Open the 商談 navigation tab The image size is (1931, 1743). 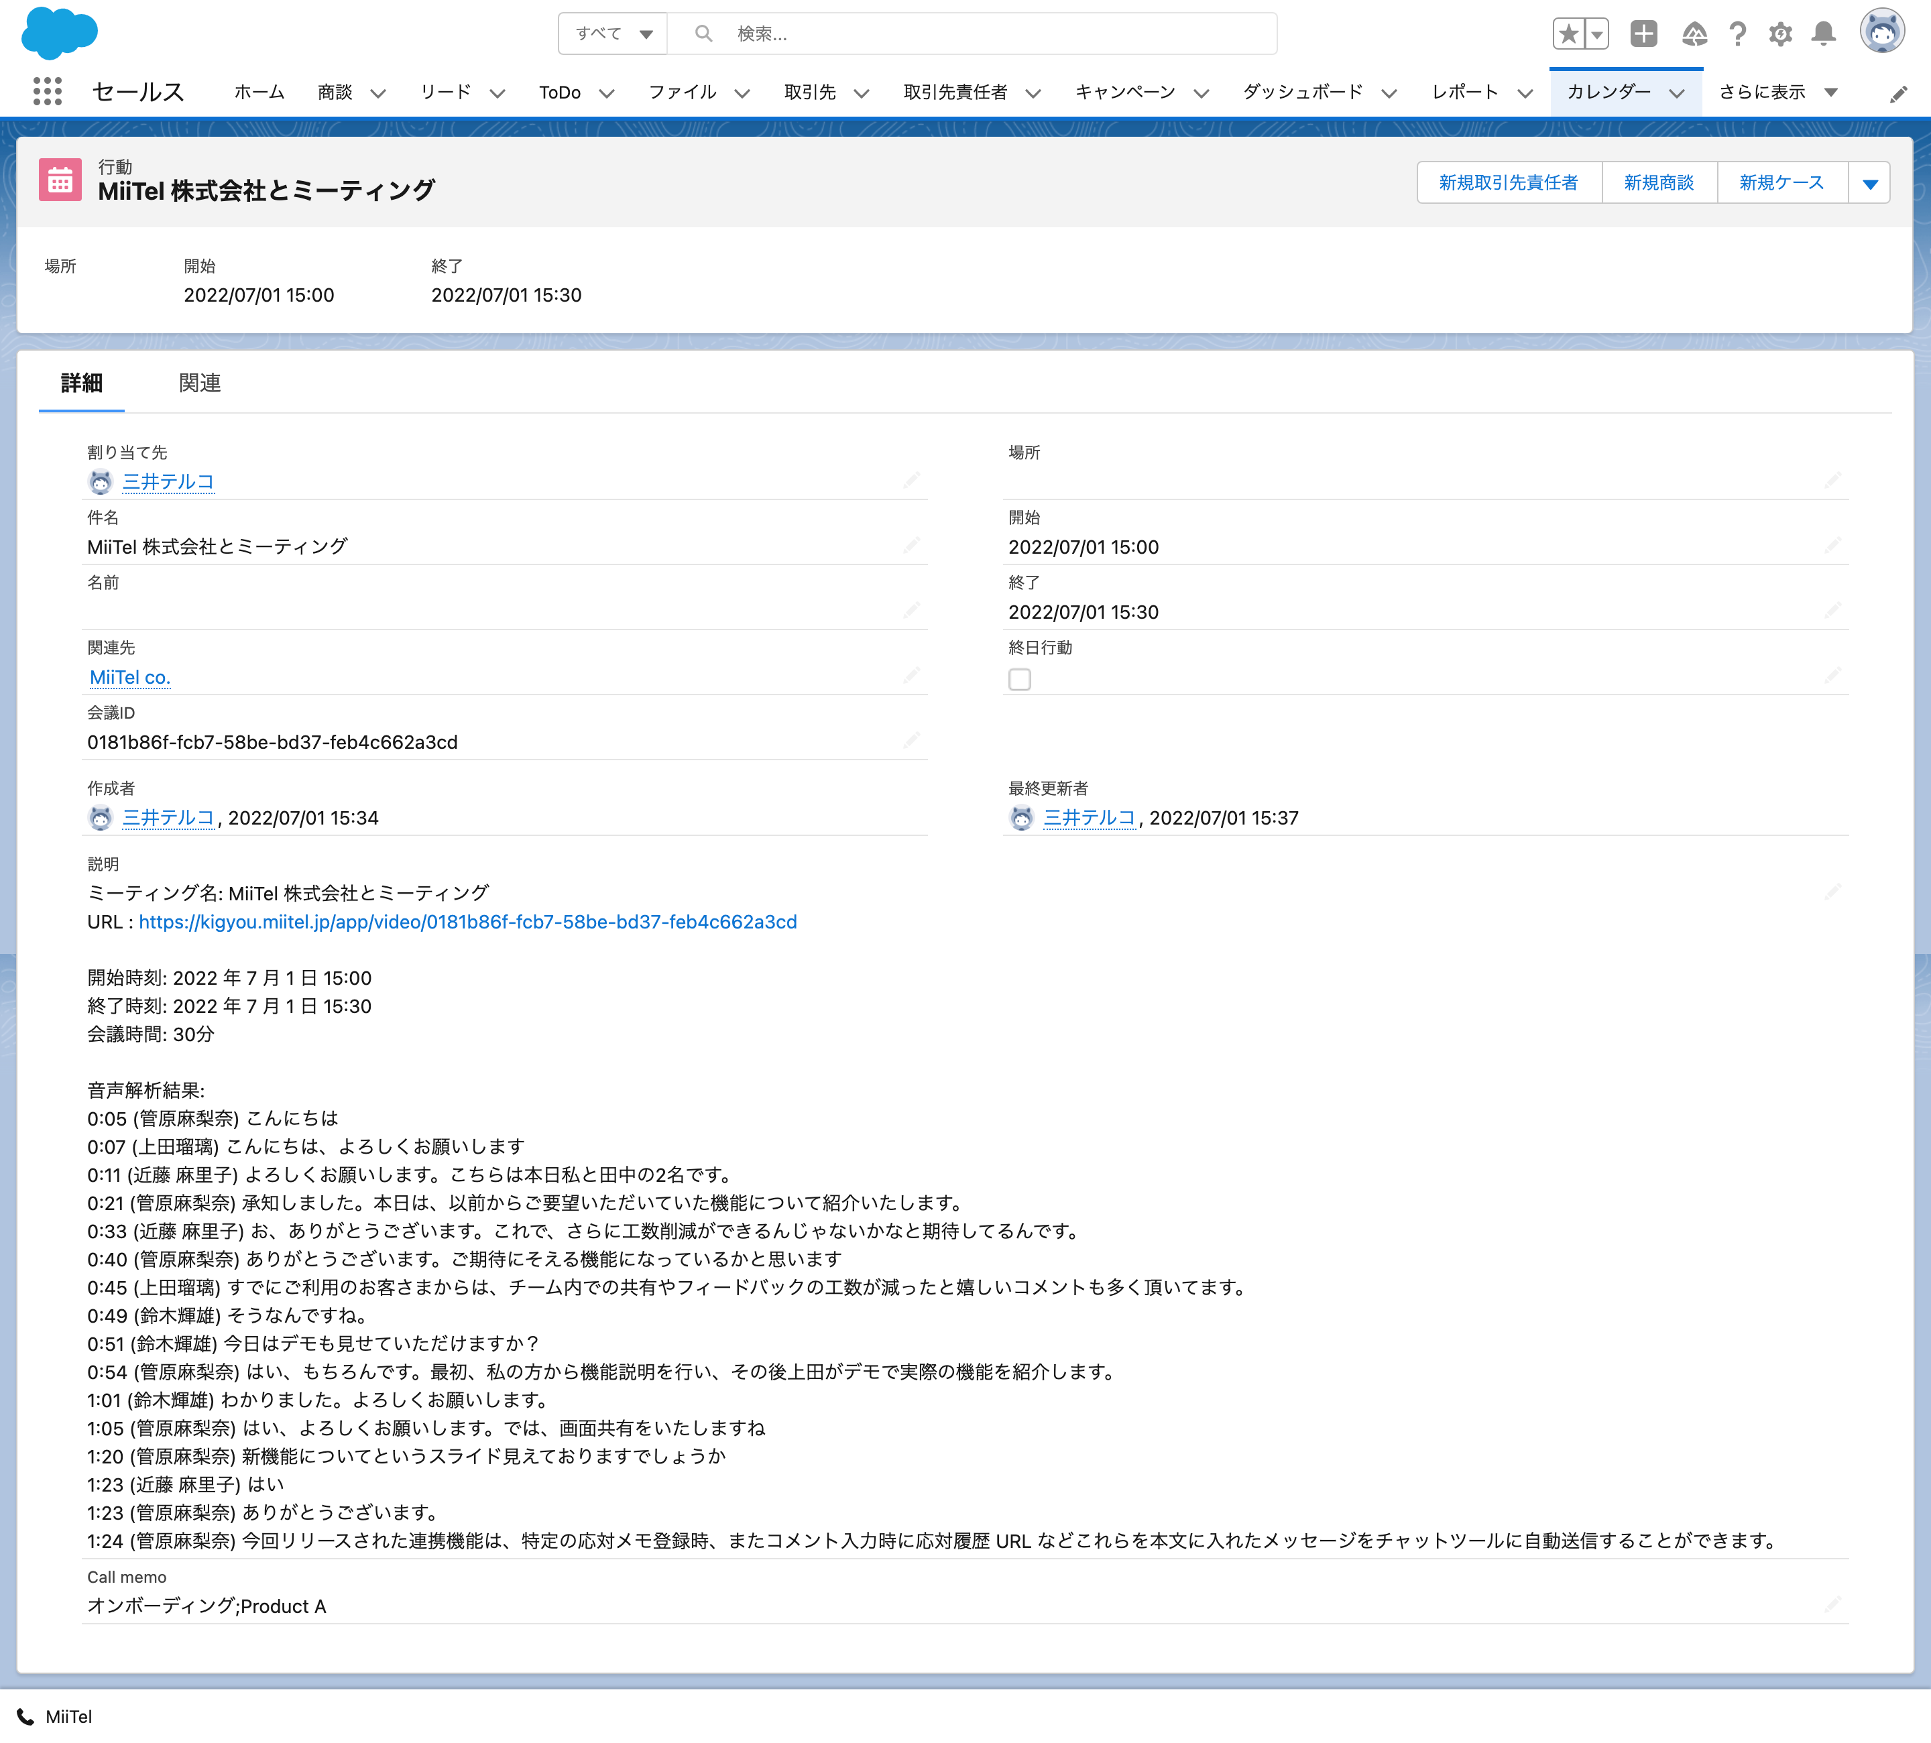(335, 92)
